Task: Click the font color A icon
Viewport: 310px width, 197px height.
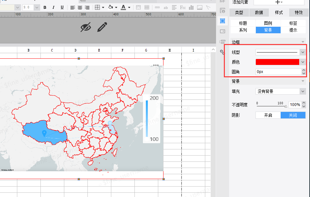Action: click(123, 7)
